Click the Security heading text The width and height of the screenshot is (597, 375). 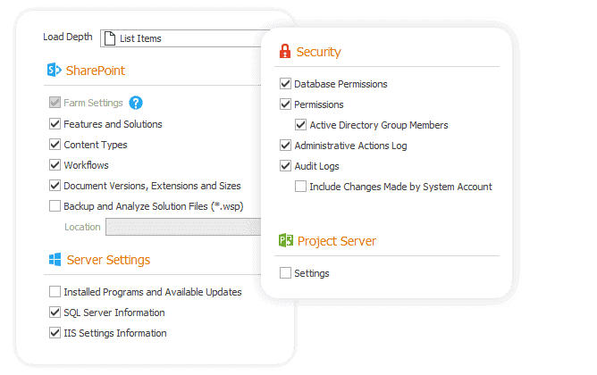pyautogui.click(x=319, y=52)
